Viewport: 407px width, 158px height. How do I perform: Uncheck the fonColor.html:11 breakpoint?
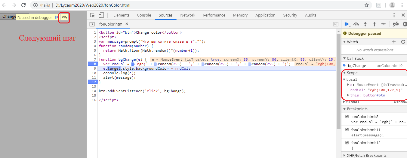[347, 130]
